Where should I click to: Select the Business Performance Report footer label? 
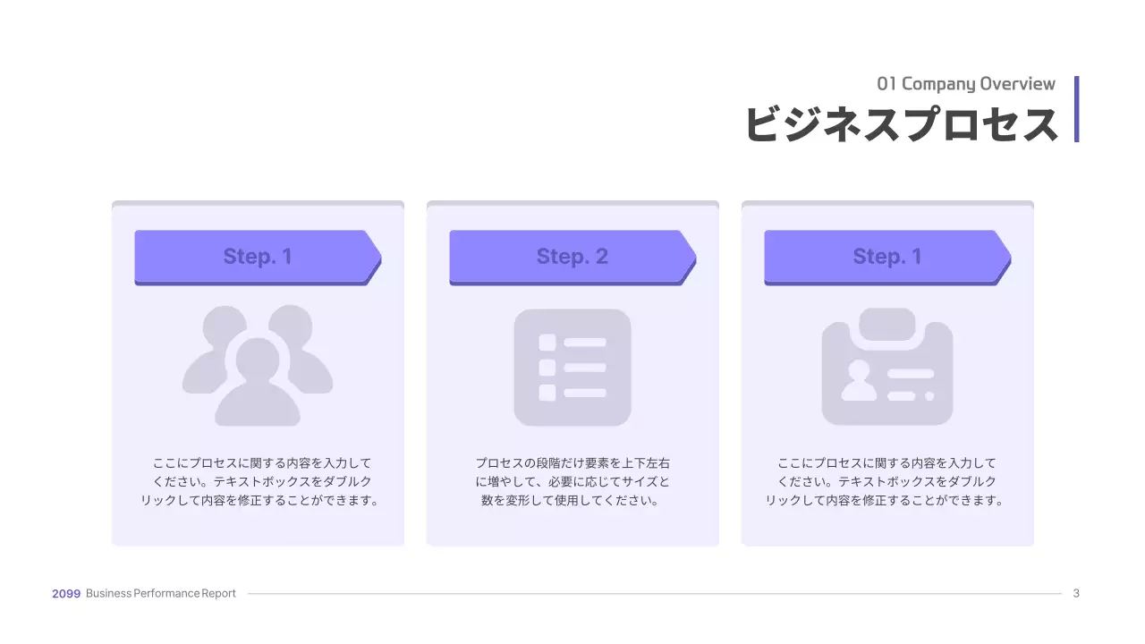coord(161,593)
